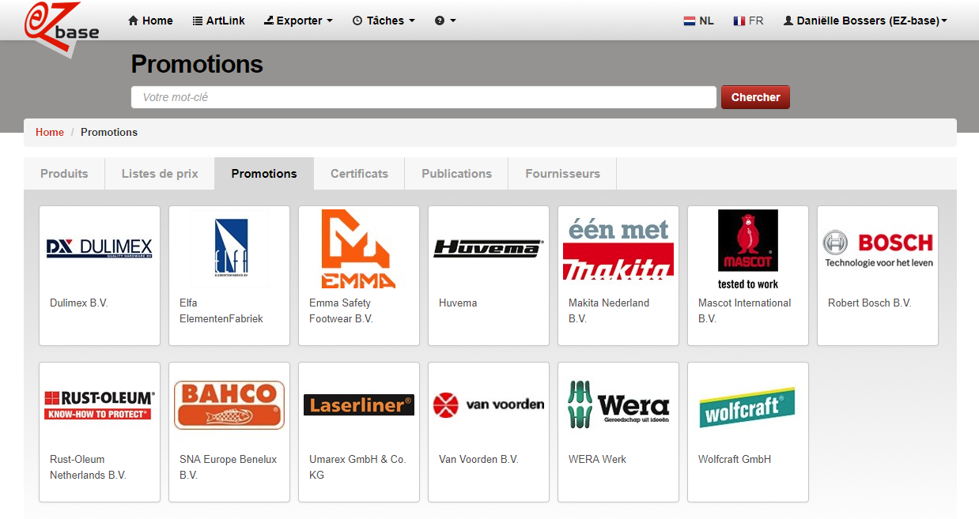The image size is (979, 519).
Task: Open the Laserliner logo thumbnail
Action: pyautogui.click(x=359, y=405)
